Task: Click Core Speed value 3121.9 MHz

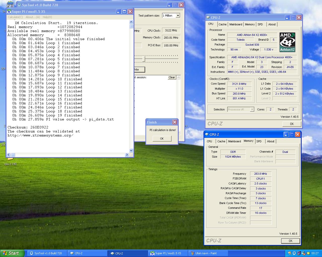Action: pos(239,84)
